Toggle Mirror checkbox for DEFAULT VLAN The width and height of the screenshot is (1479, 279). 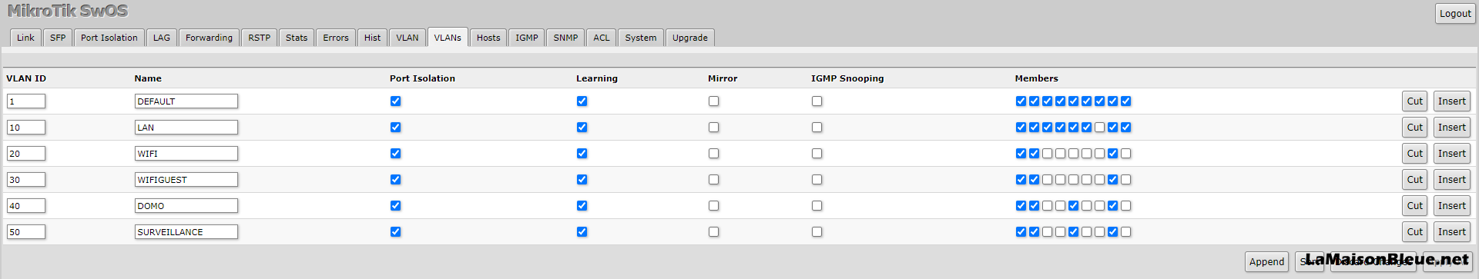tap(713, 101)
